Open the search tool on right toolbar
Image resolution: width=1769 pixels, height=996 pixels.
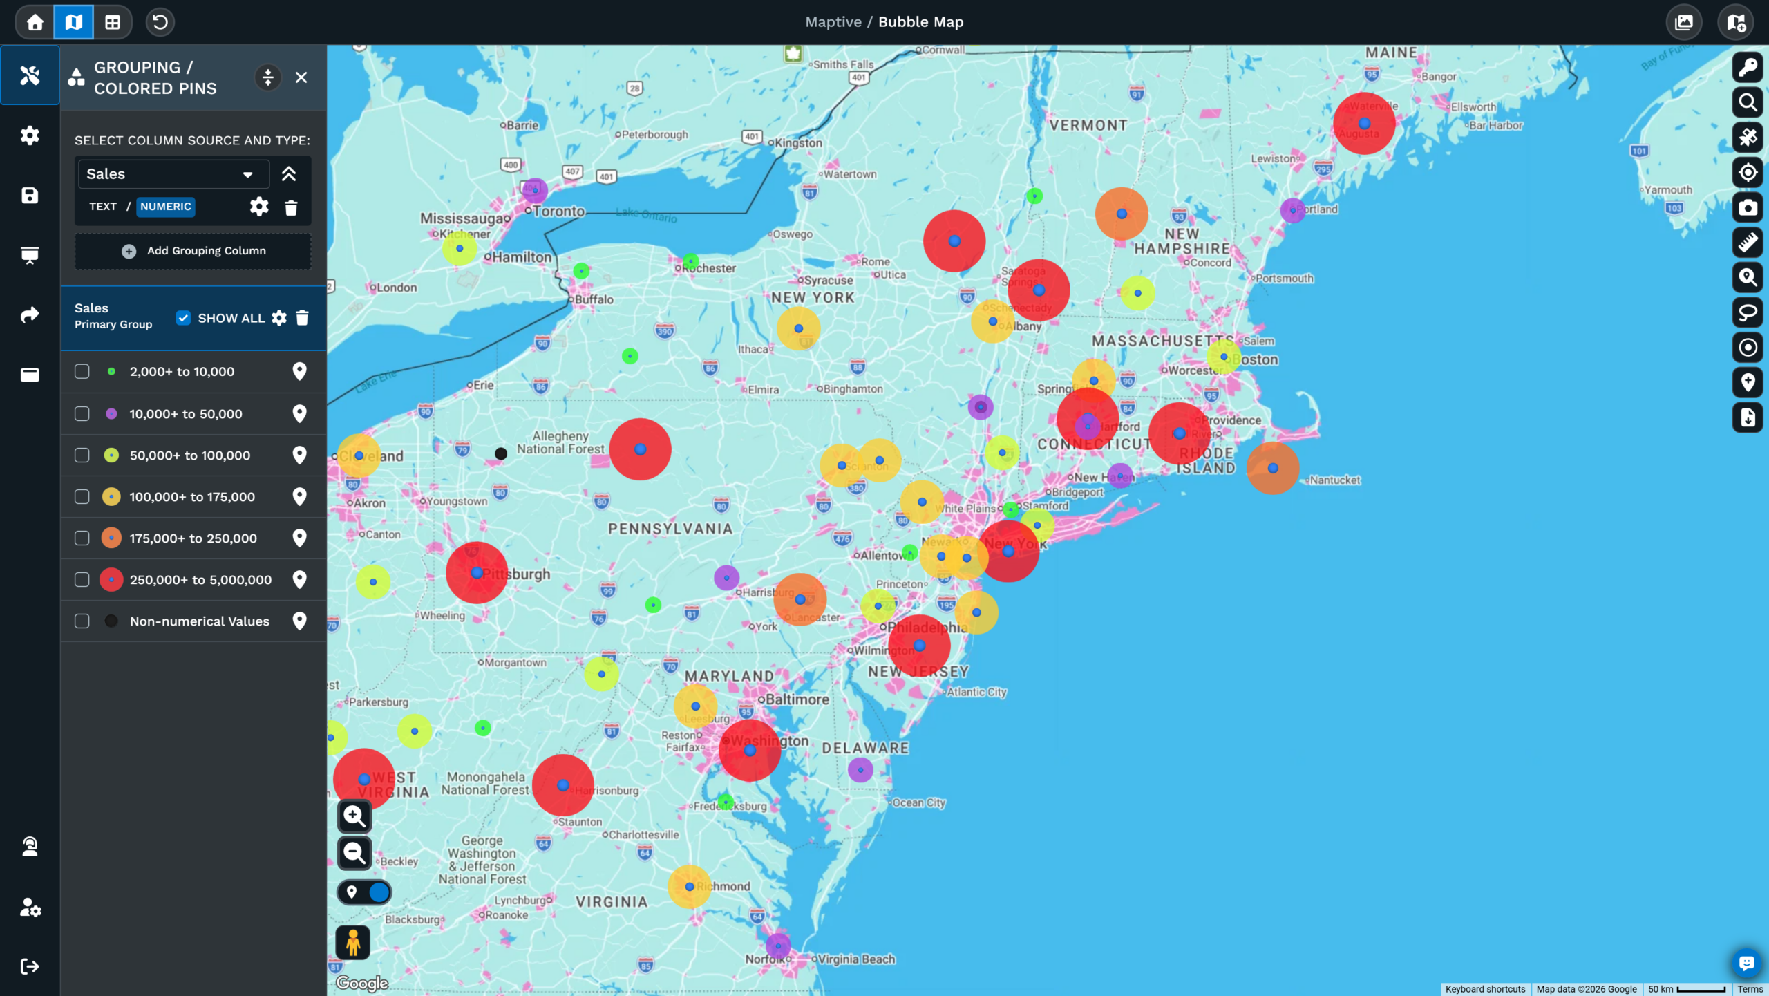(x=1748, y=102)
